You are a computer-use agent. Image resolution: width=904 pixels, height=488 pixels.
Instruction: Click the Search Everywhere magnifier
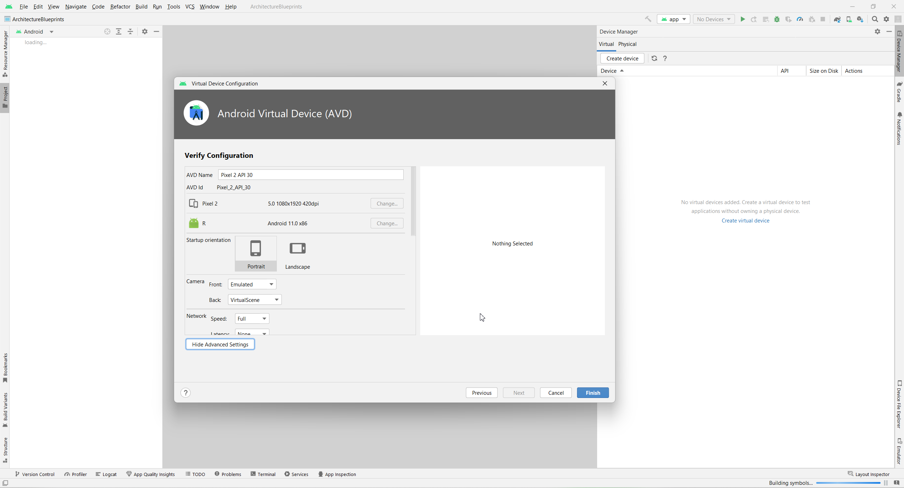click(x=875, y=19)
